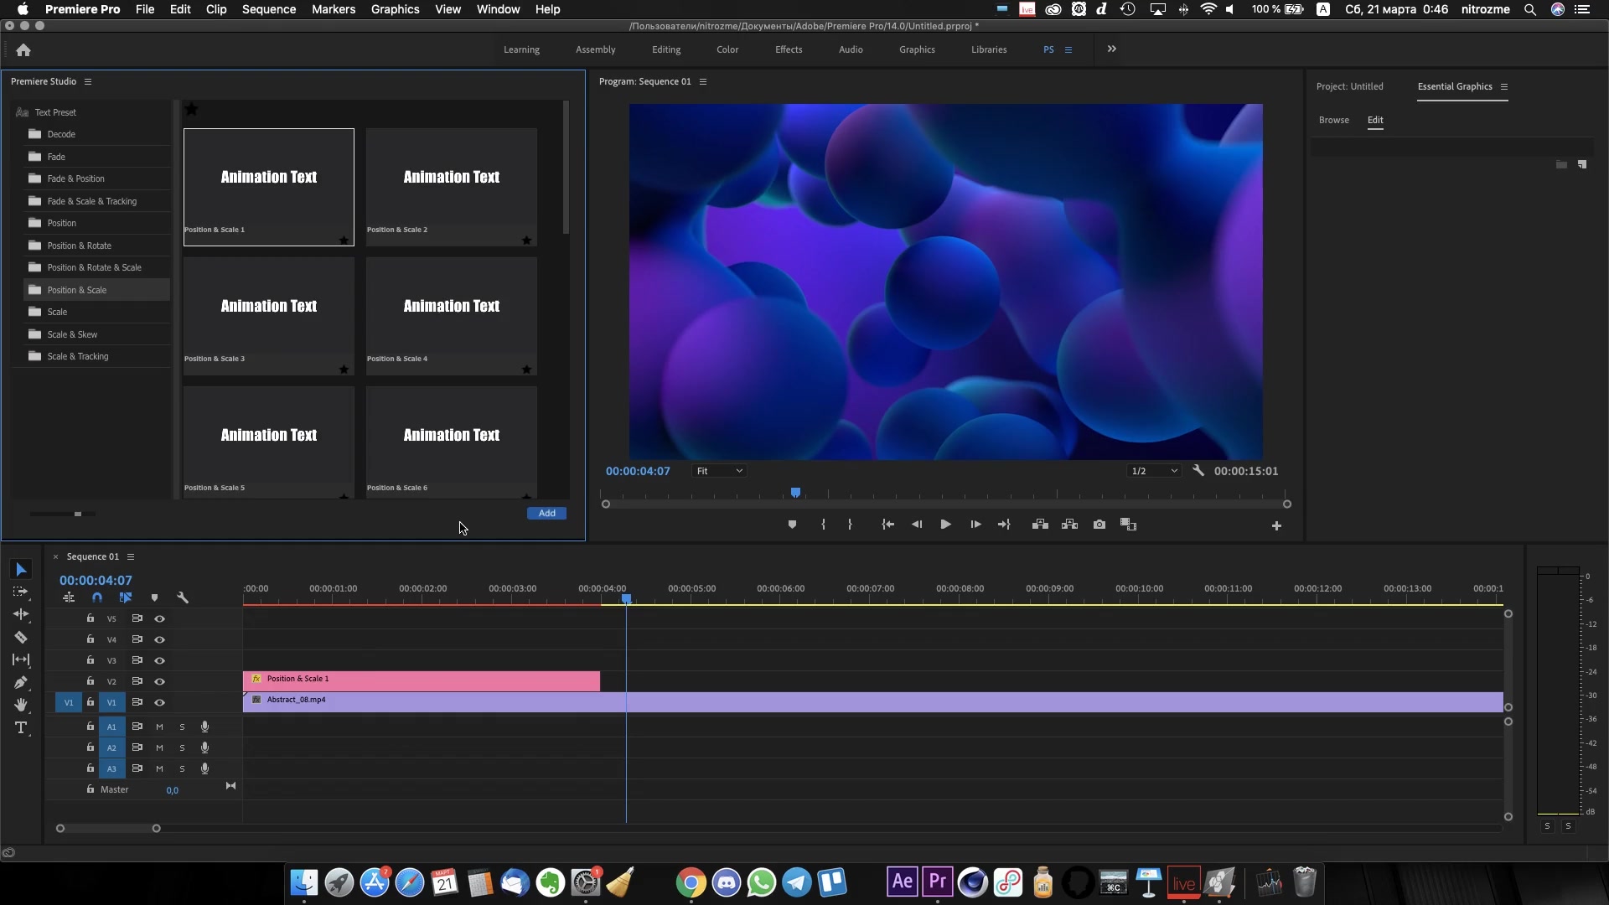Click Mark In button
1609x905 pixels.
(823, 525)
